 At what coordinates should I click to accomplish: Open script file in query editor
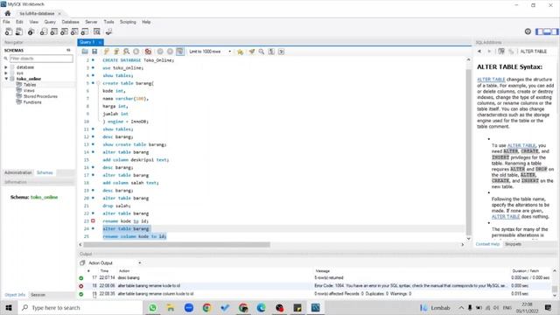85,52
